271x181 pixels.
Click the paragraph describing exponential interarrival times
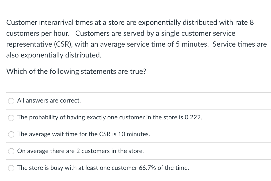pyautogui.click(x=135, y=39)
